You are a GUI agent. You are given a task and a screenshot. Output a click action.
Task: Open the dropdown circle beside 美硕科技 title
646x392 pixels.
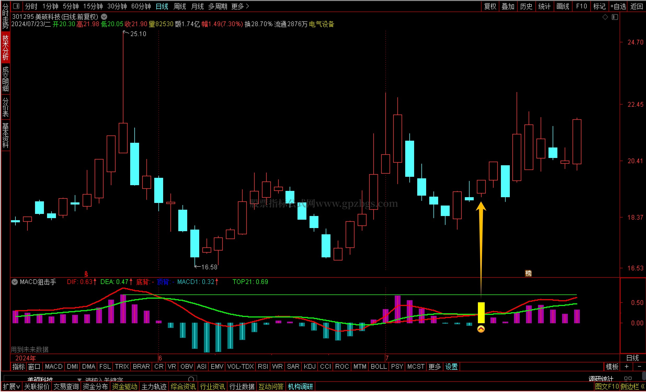(x=104, y=17)
